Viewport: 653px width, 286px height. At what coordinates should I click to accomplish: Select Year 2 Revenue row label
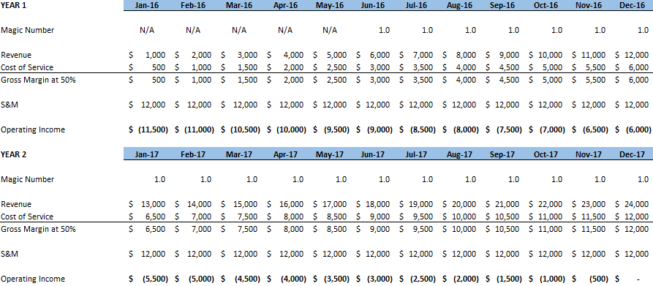pos(16,204)
